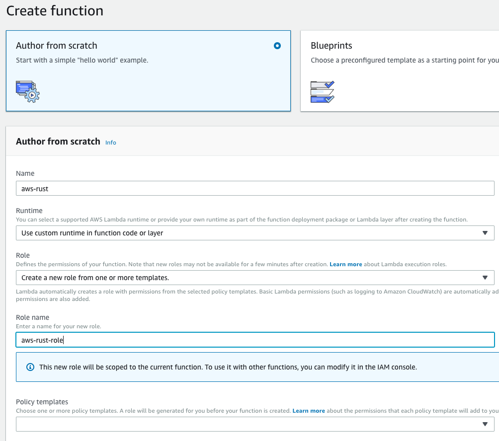Click the Policy templates chevron arrow
The width and height of the screenshot is (499, 441).
pyautogui.click(x=486, y=424)
